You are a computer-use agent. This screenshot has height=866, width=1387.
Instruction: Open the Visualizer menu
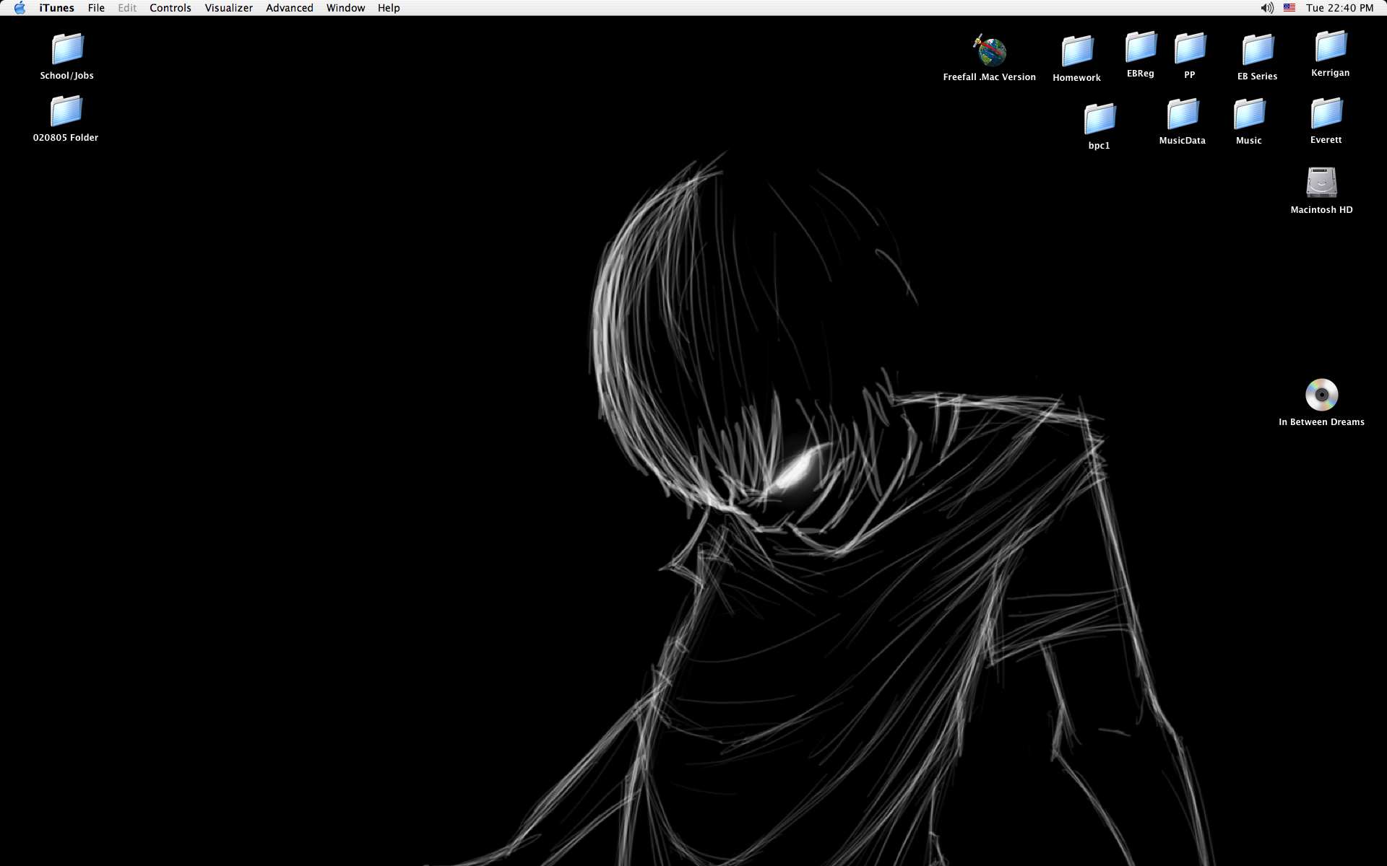point(228,8)
